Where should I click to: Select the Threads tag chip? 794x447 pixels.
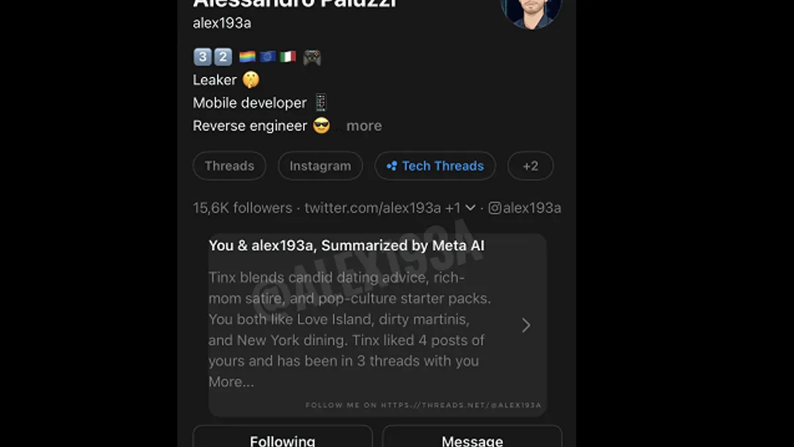[229, 166]
